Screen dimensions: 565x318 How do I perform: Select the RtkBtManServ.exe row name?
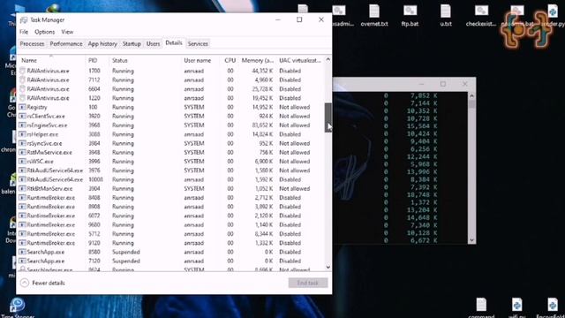pos(49,188)
